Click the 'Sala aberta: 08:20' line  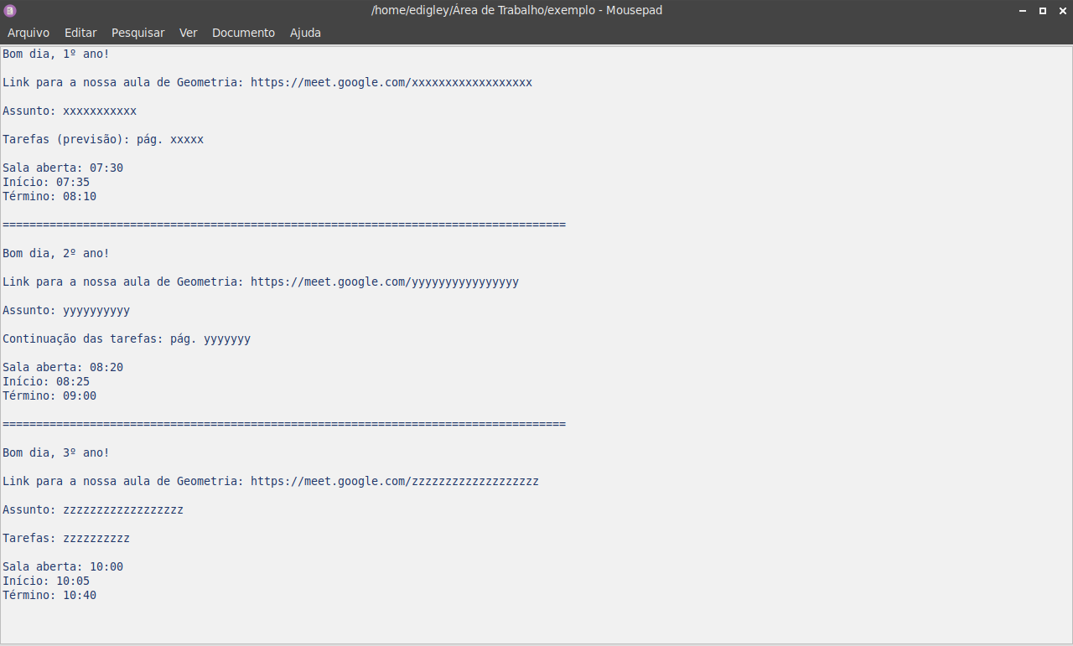coord(63,367)
